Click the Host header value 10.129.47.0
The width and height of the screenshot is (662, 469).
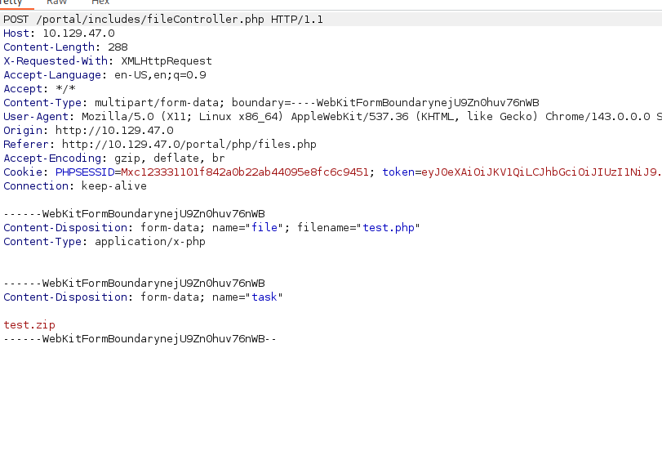click(78, 33)
